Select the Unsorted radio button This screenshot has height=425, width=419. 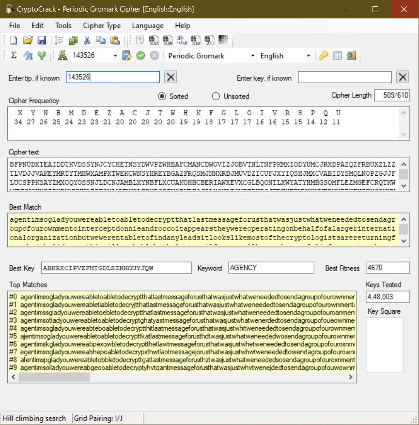pyautogui.click(x=216, y=96)
